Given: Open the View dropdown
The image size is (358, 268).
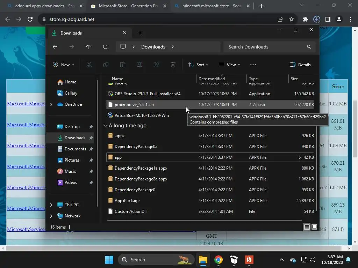Looking at the screenshot, I should pyautogui.click(x=229, y=65).
